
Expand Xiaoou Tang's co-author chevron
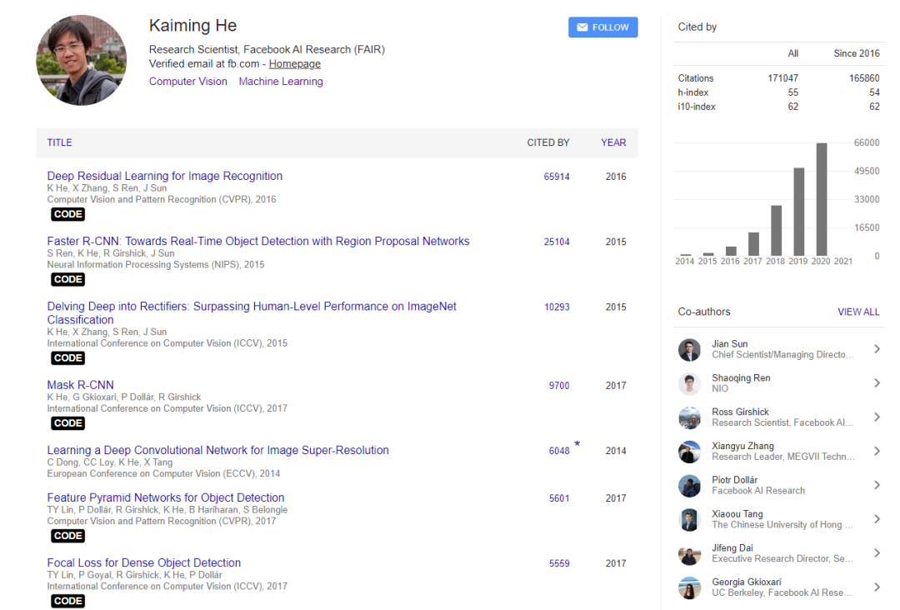tap(877, 519)
